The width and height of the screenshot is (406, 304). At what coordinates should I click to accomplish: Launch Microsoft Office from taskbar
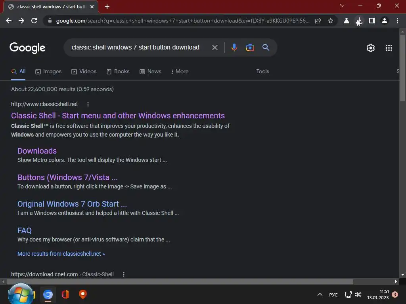coord(65,294)
